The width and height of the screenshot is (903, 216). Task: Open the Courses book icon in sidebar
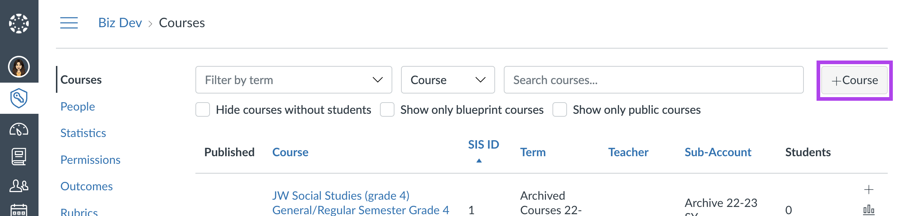pyautogui.click(x=19, y=157)
